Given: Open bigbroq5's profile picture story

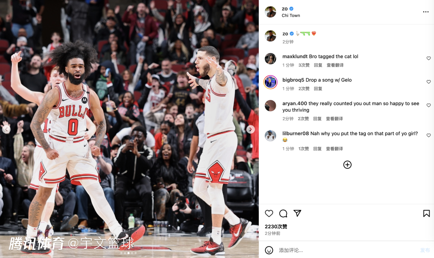Looking at the screenshot, I should 270,82.
